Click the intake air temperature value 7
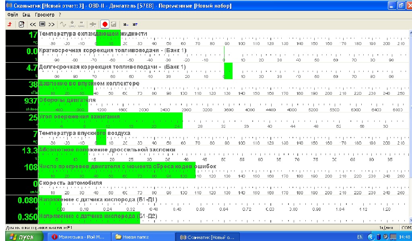The height and width of the screenshot is (241, 412). 35,134
